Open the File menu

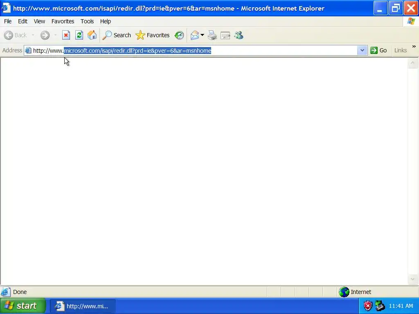8,21
